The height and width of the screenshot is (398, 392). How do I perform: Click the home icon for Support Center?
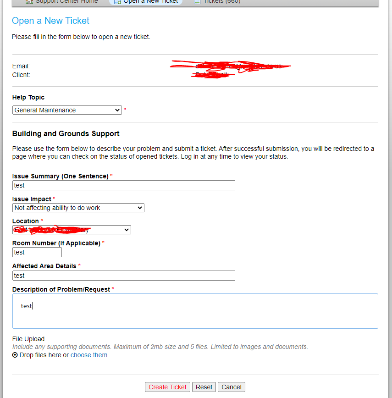pyautogui.click(x=29, y=2)
